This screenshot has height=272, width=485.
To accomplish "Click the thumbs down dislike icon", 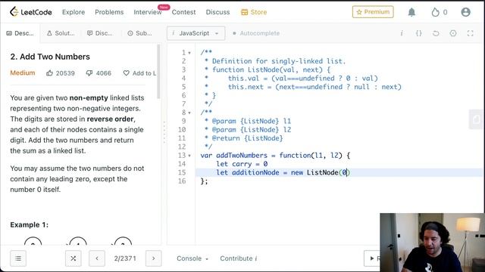I will point(89,73).
